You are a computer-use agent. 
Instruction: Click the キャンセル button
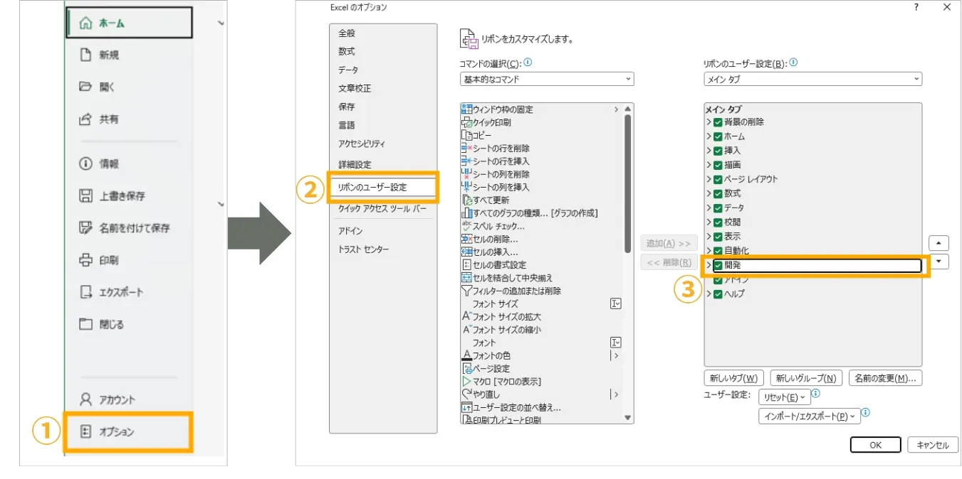click(933, 445)
